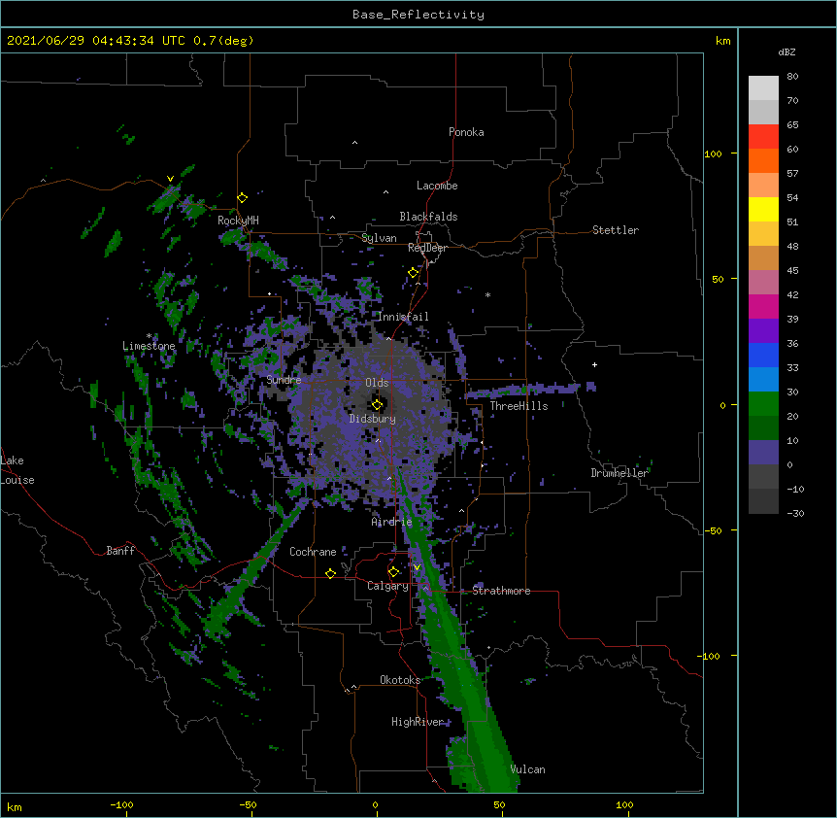
Task: Click the Olds label
Action: click(377, 383)
